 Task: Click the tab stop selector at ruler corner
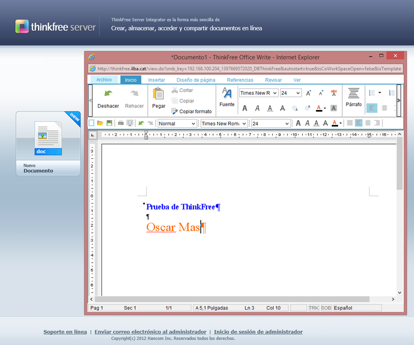[93, 135]
